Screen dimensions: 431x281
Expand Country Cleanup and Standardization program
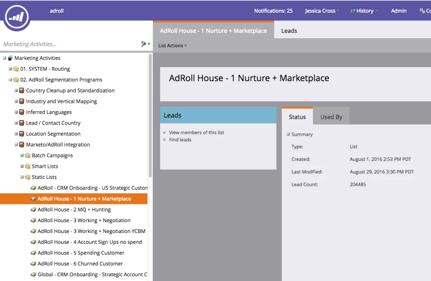click(x=16, y=90)
